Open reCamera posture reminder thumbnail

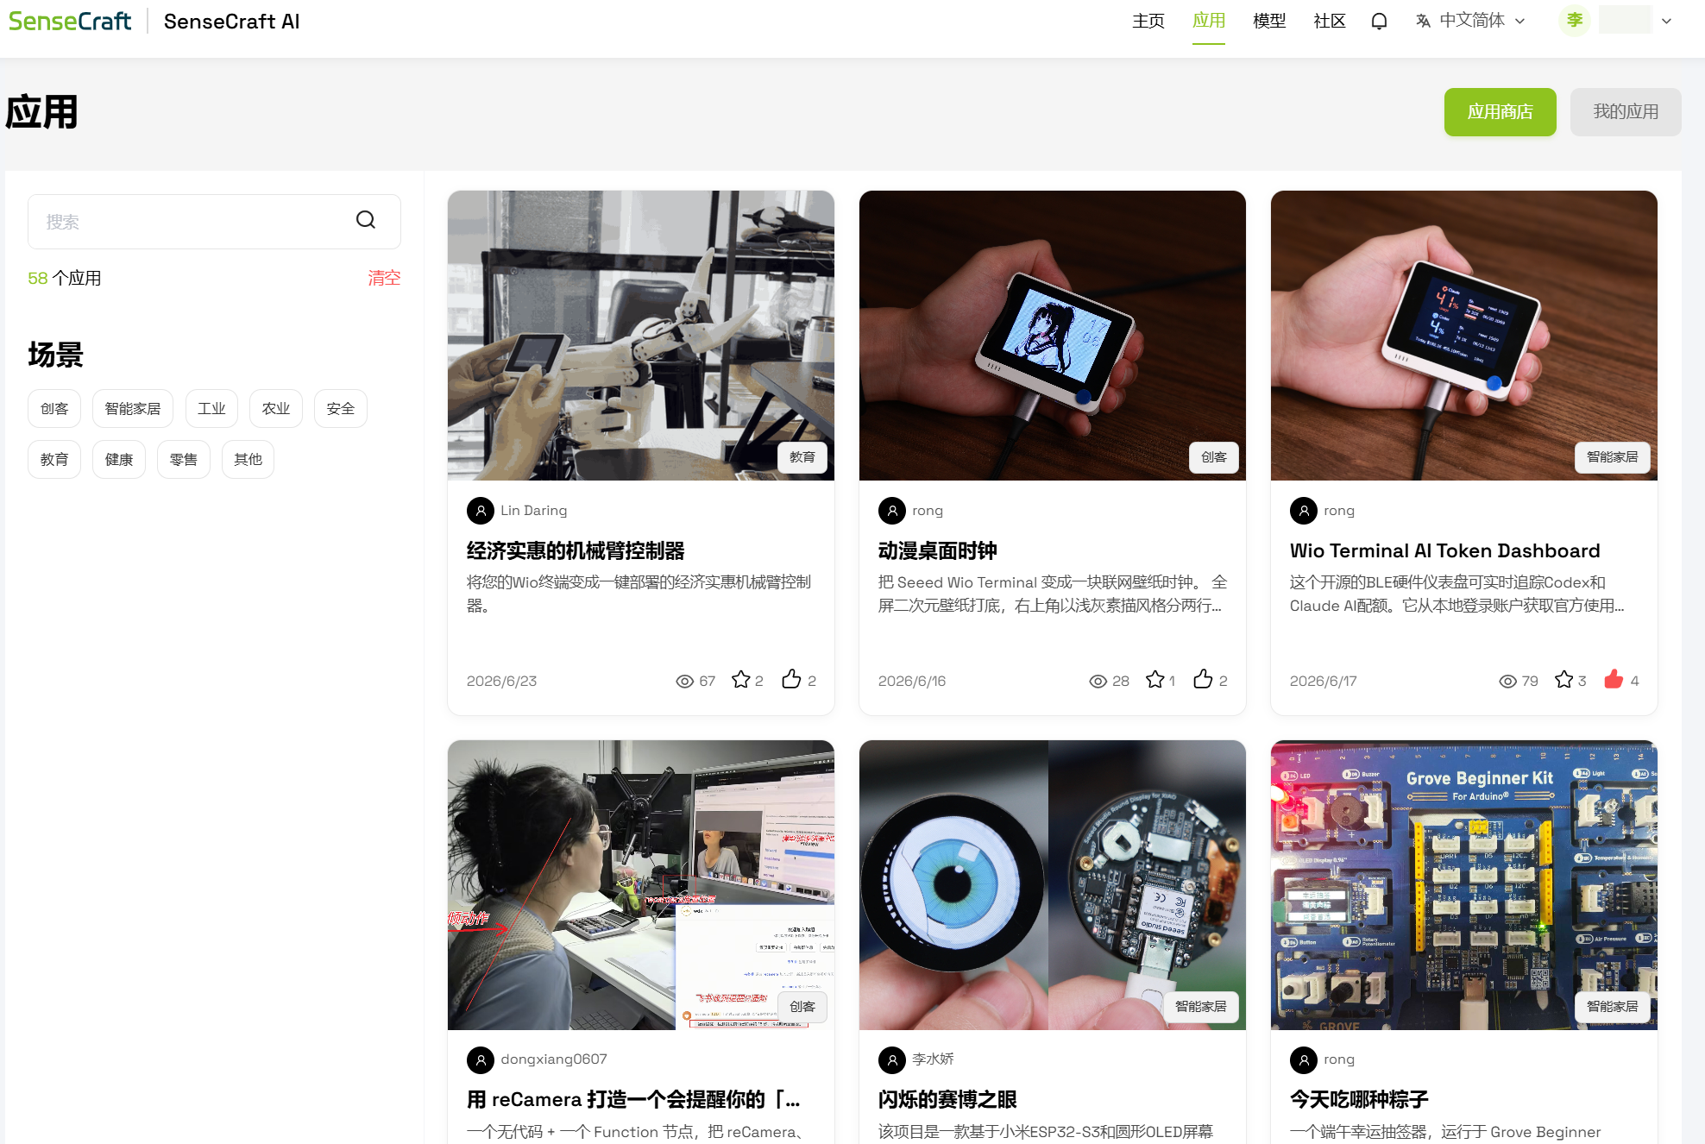coord(641,885)
